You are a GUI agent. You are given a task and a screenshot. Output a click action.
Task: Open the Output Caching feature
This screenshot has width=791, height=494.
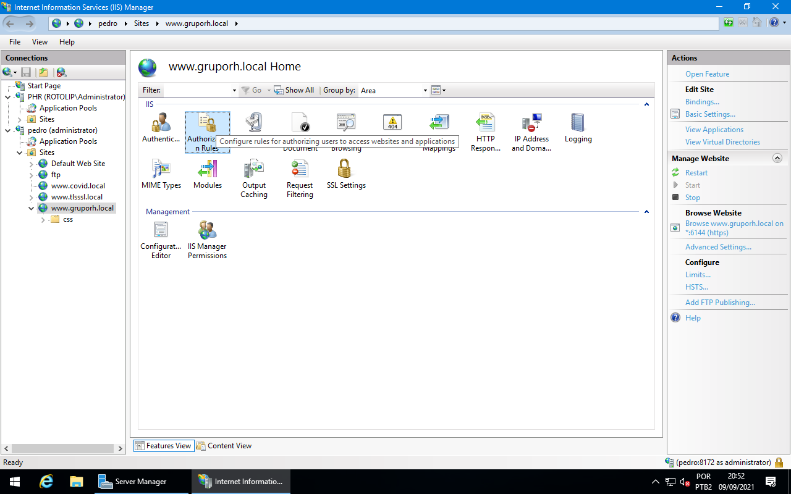[x=253, y=169]
